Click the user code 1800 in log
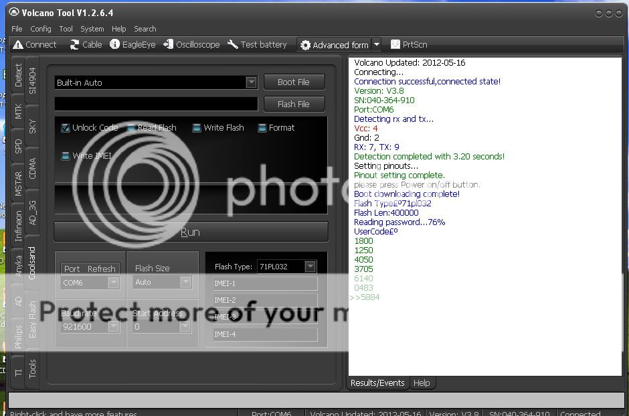 pos(363,241)
